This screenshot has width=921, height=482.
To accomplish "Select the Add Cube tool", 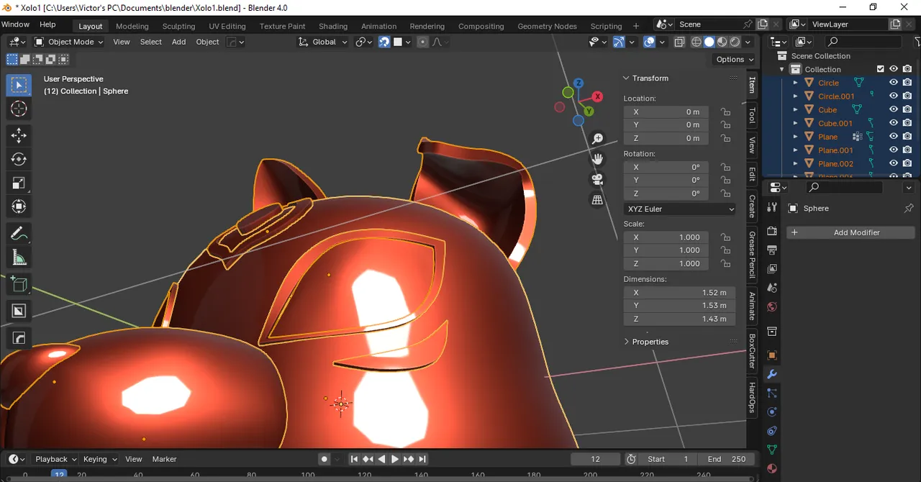I will click(x=19, y=284).
